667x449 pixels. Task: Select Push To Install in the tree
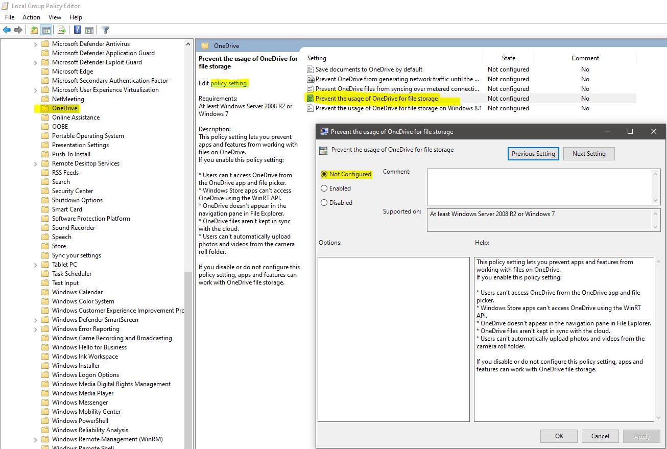pyautogui.click(x=71, y=154)
